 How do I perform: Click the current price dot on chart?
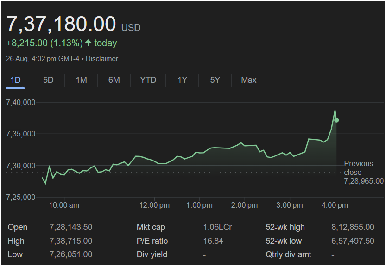[x=336, y=120]
